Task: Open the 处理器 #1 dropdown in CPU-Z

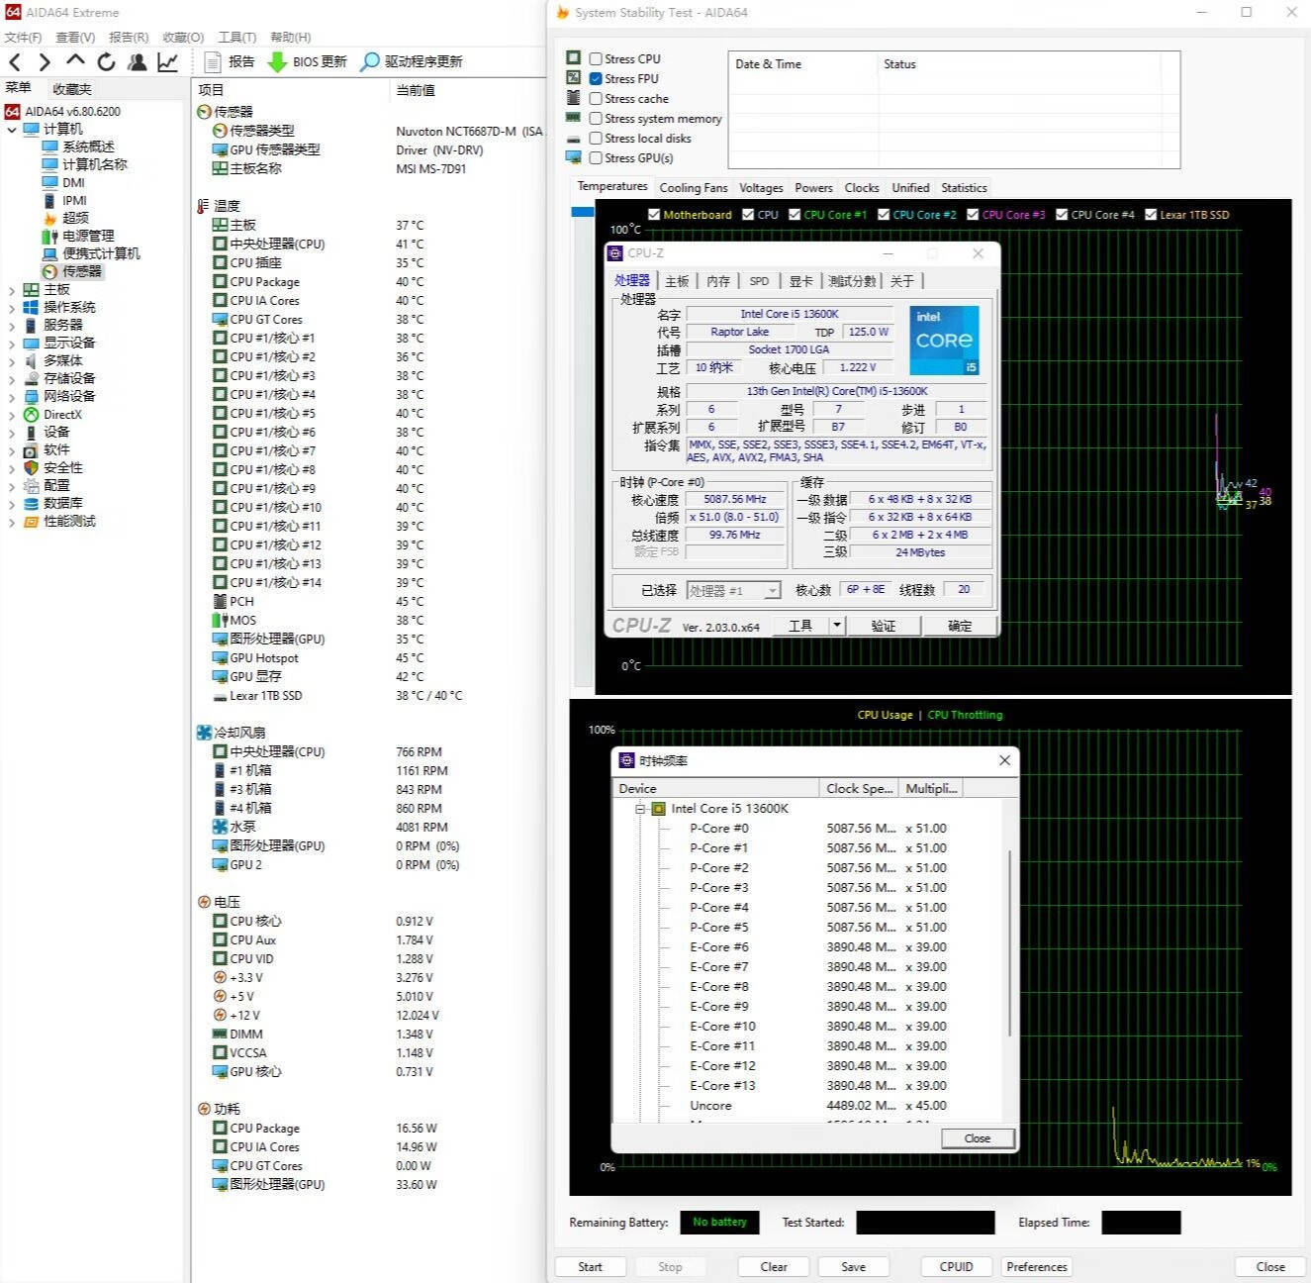Action: [x=773, y=591]
